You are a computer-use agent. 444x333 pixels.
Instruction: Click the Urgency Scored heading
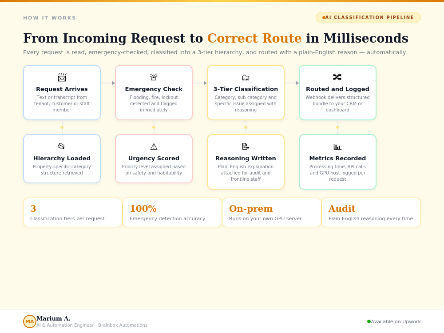[x=154, y=159]
